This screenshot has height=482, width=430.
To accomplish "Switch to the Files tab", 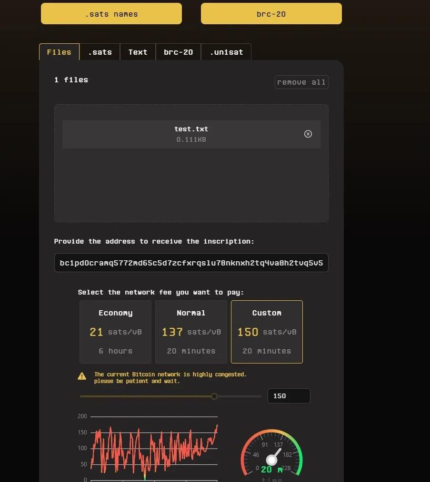I will (59, 52).
